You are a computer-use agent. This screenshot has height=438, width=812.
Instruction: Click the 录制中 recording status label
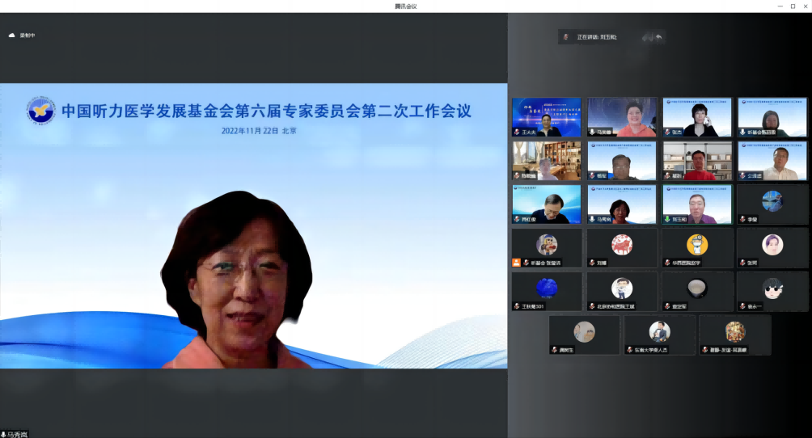pos(28,36)
